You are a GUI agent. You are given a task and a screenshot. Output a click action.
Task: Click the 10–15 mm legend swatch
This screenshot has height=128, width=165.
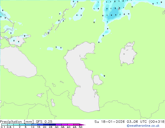[x=34, y=125]
